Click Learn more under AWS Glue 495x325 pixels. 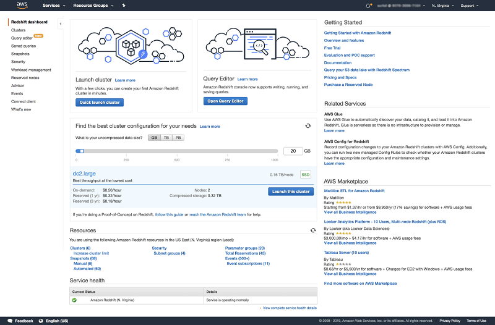point(334,131)
